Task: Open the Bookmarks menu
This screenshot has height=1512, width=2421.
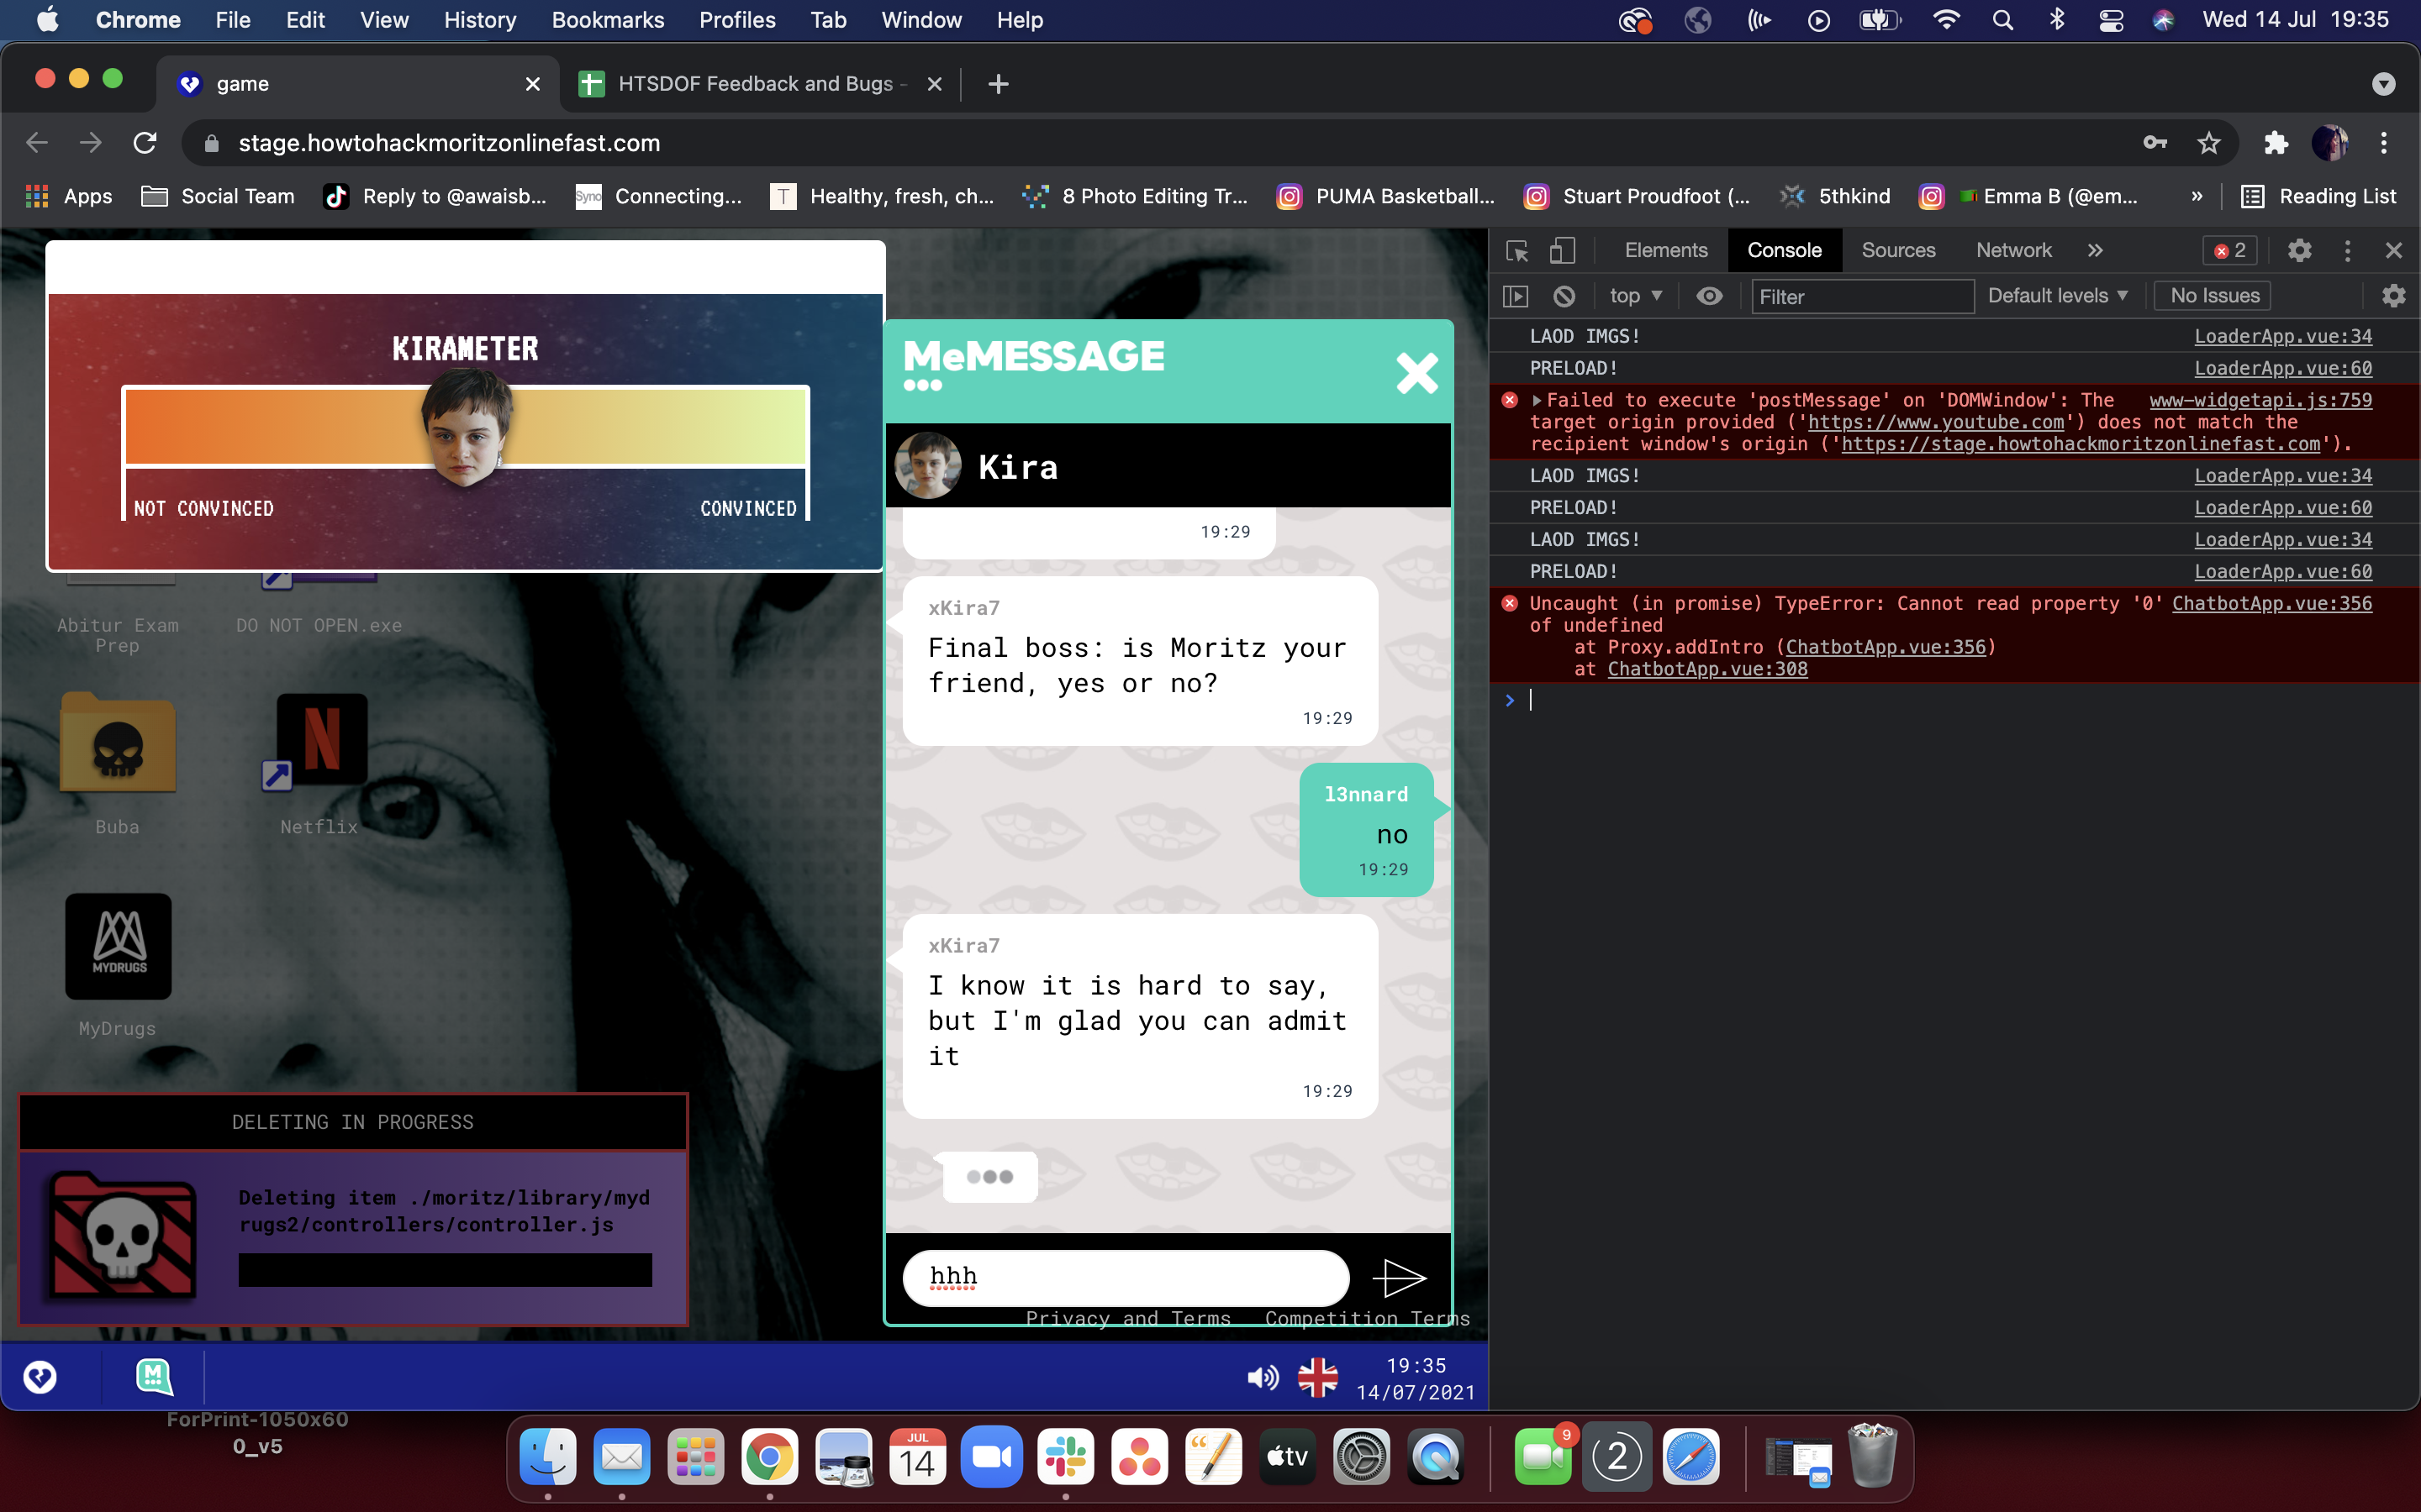Action: click(x=607, y=20)
